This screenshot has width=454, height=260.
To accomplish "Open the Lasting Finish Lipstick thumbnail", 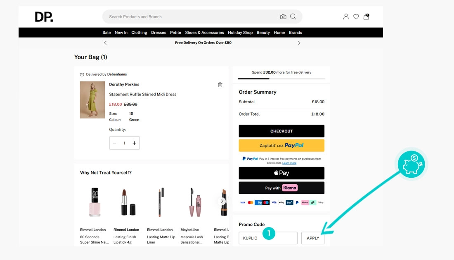I will click(128, 202).
